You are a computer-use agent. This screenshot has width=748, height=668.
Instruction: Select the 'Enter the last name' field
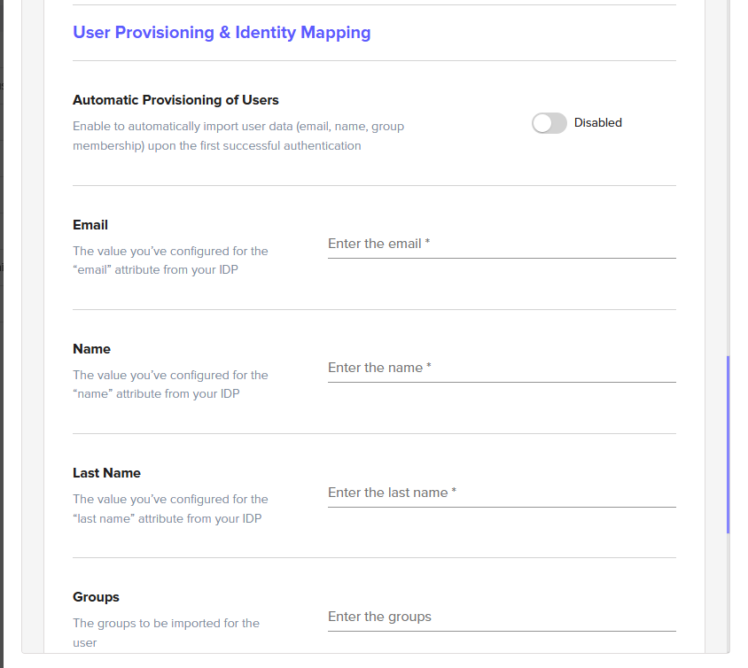(501, 493)
